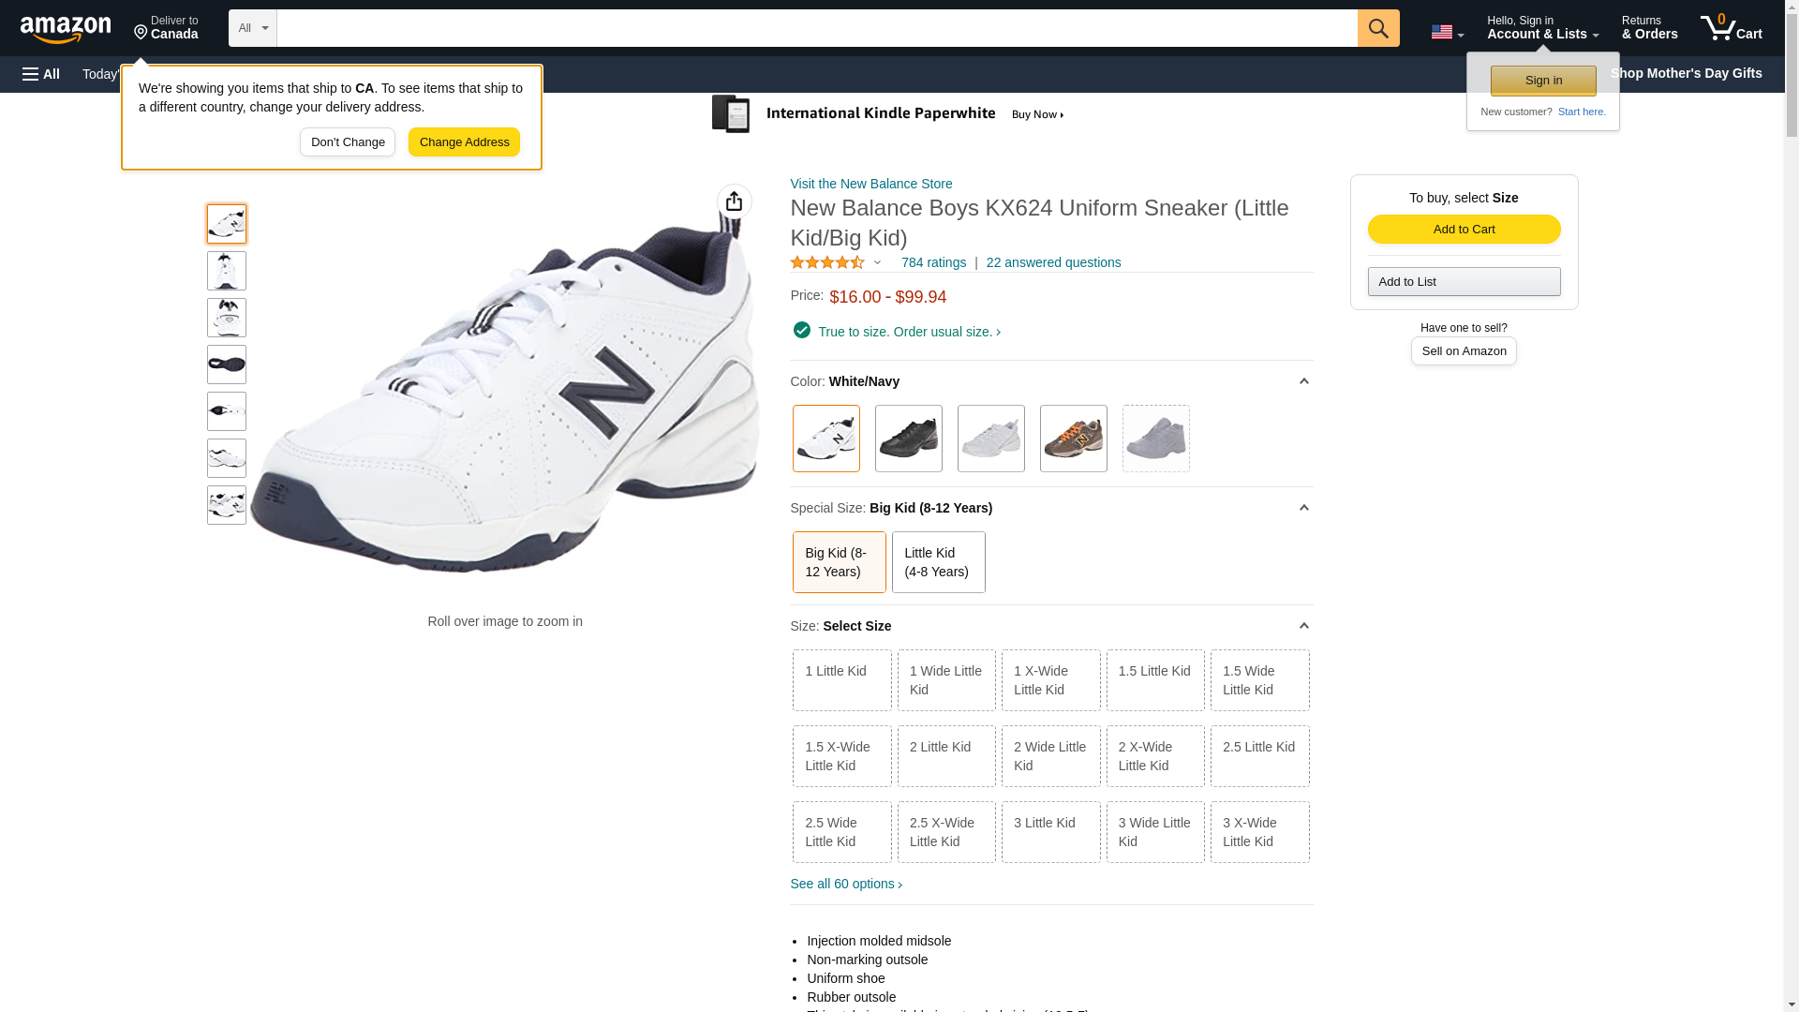
Task: Select the black shoe color swatch
Action: point(908,439)
